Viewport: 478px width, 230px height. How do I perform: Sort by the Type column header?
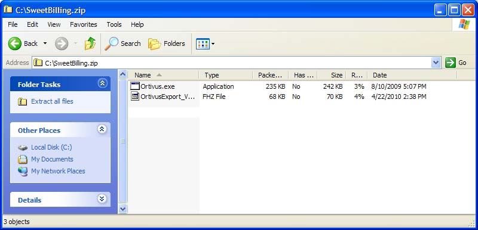tap(226, 75)
